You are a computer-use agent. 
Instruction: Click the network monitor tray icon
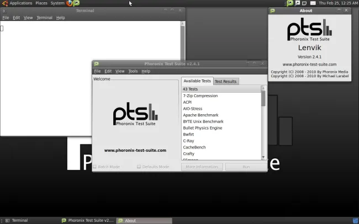click(297, 3)
